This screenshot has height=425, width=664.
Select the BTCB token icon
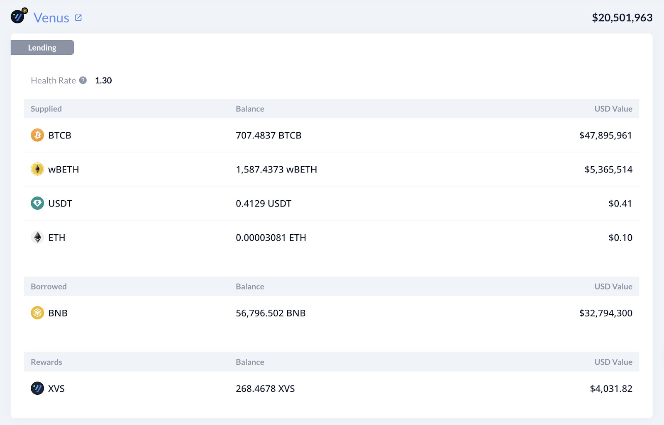(37, 135)
